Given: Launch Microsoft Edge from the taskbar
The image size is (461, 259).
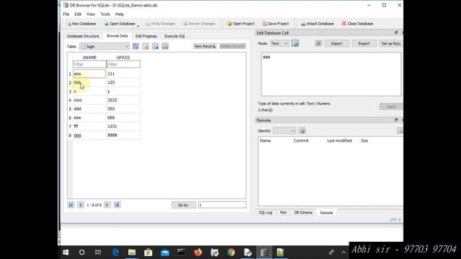Looking at the screenshot, I should point(115,253).
